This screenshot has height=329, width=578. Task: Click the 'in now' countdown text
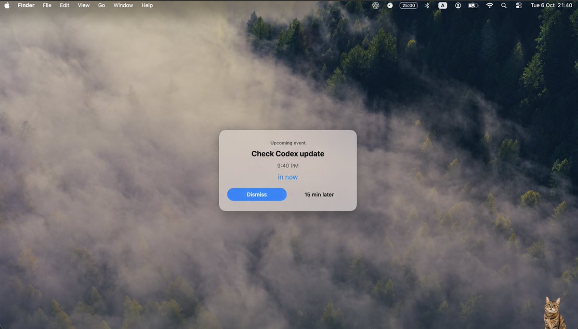pos(288,177)
